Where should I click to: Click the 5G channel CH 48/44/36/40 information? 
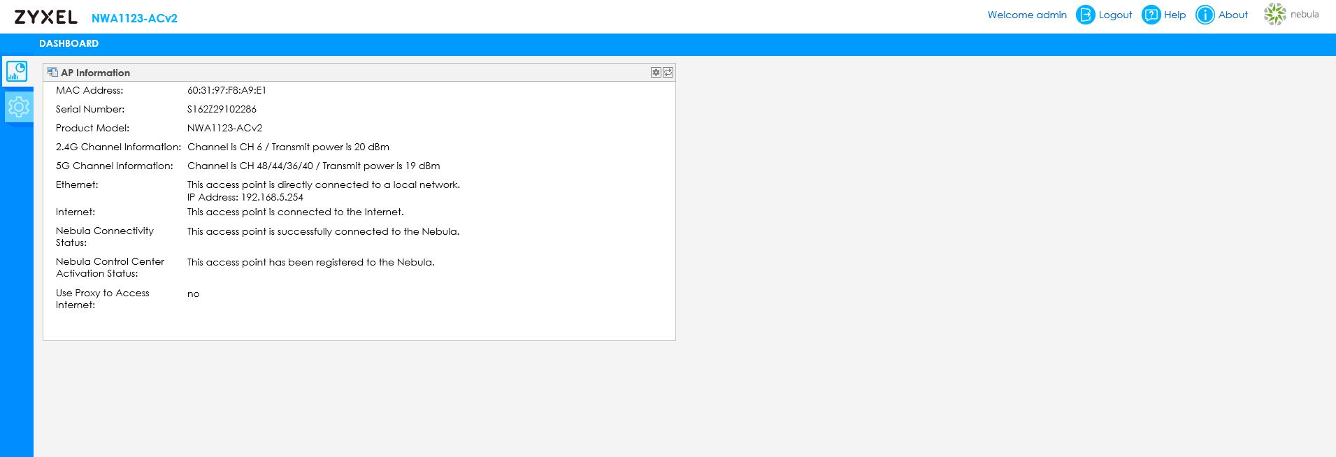[x=313, y=166]
